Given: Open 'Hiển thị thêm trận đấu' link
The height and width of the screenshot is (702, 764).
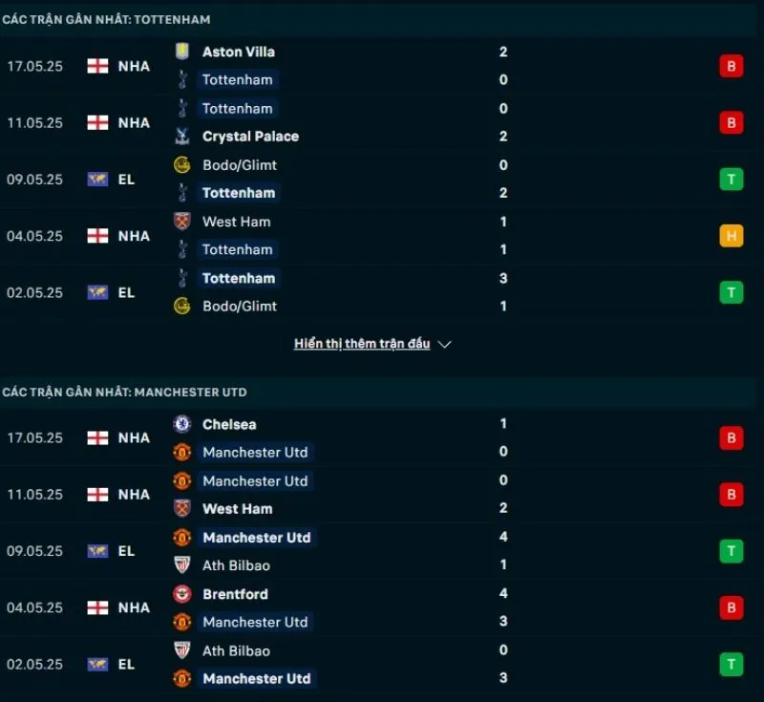Looking at the screenshot, I should (362, 344).
